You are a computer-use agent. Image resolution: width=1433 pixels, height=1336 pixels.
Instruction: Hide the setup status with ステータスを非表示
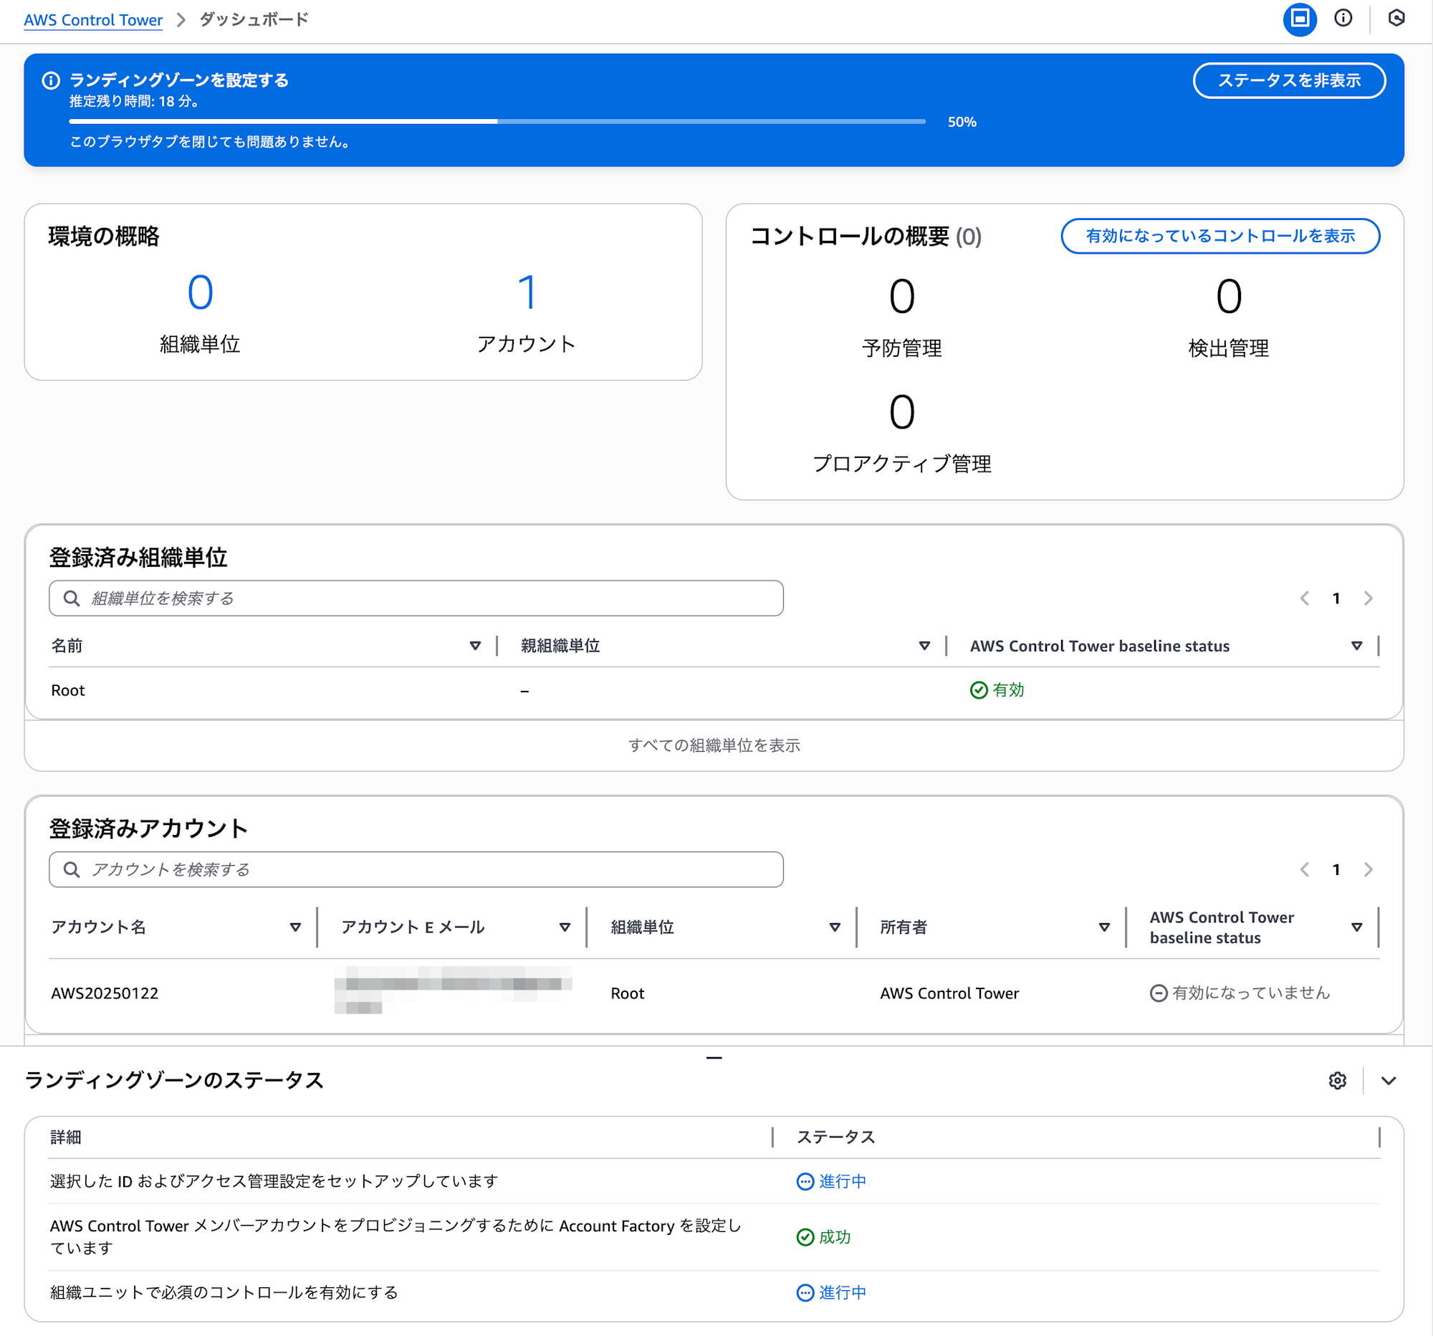[x=1290, y=81]
